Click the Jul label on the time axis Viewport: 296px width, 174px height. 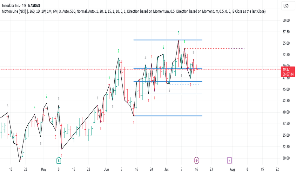coord(166,169)
